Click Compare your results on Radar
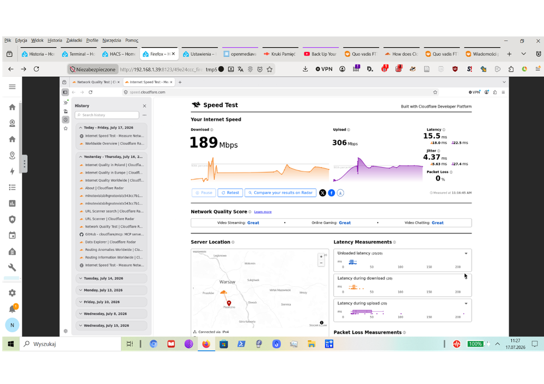This screenshot has height=384, width=544. tap(280, 193)
